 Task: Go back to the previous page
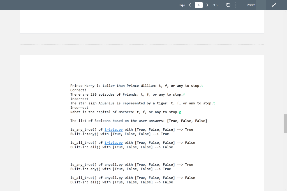tap(190, 5)
